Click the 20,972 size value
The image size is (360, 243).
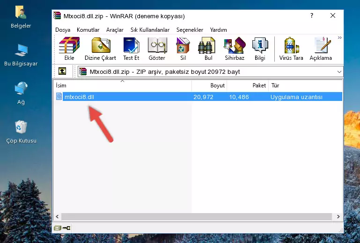(x=203, y=97)
